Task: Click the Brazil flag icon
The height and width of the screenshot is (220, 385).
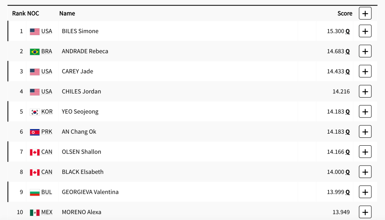Action: click(35, 51)
